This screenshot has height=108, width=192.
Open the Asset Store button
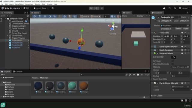[x=41, y=8]
